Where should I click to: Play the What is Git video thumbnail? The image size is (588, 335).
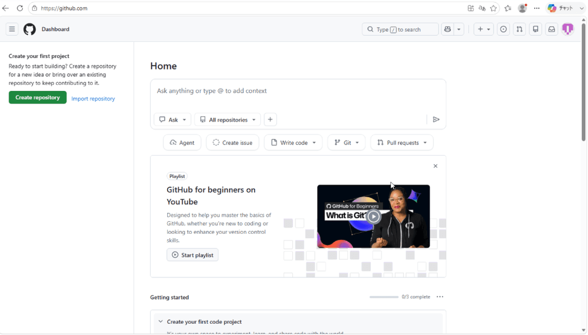[x=373, y=216]
